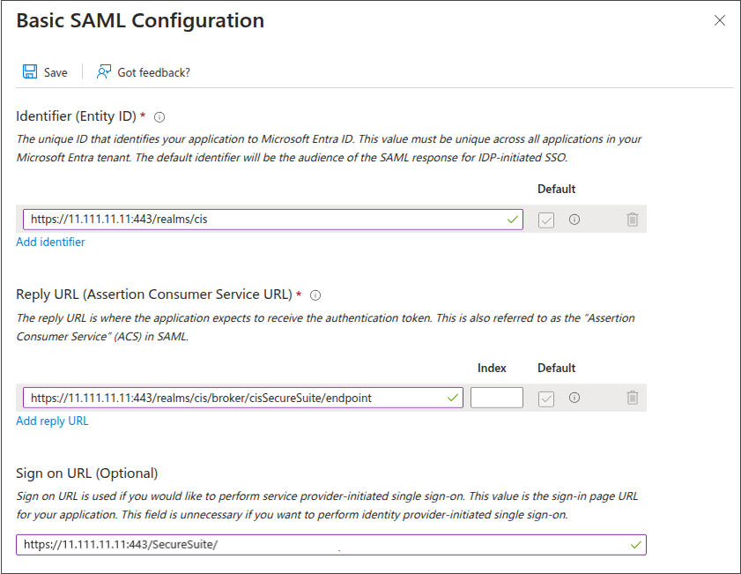
Task: Click info icon beside Identifier (Entity ID) heading
Action: 159,117
